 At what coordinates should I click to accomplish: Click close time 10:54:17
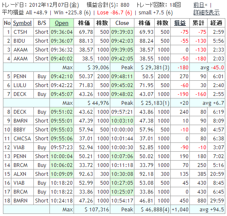point(122,201)
